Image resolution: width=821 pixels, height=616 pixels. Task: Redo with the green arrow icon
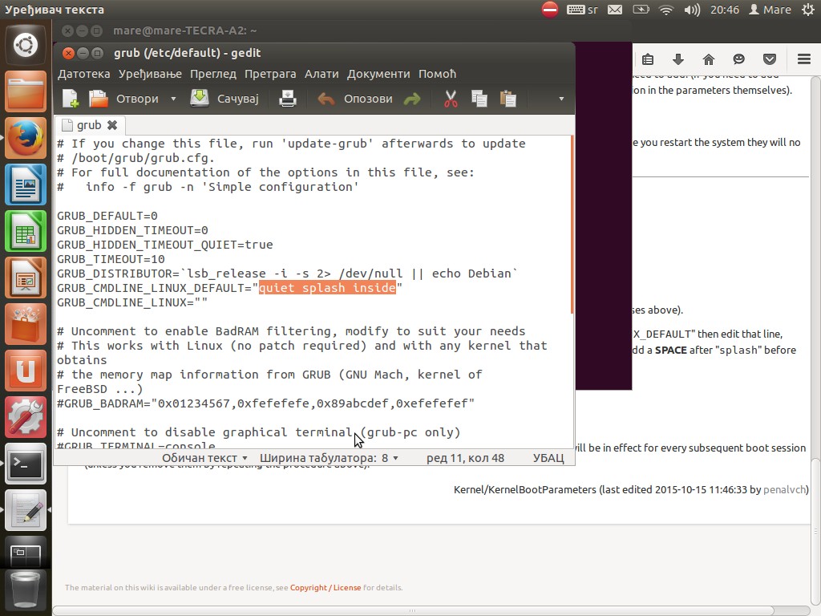click(413, 99)
